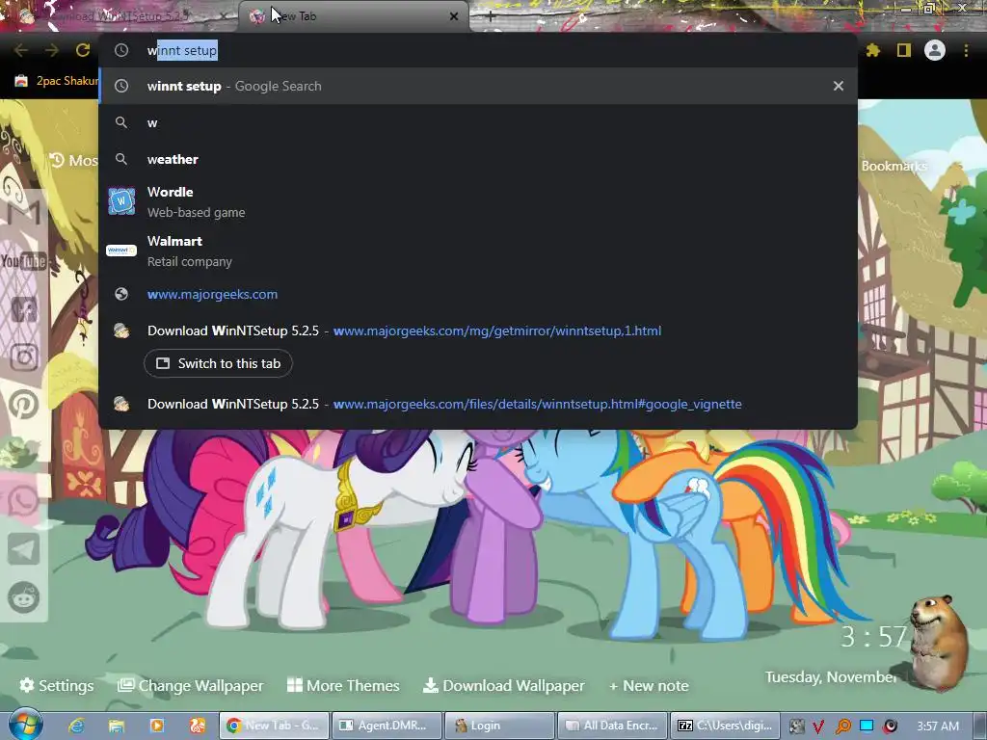Open the Instagram sidebar shortcut

(x=24, y=357)
